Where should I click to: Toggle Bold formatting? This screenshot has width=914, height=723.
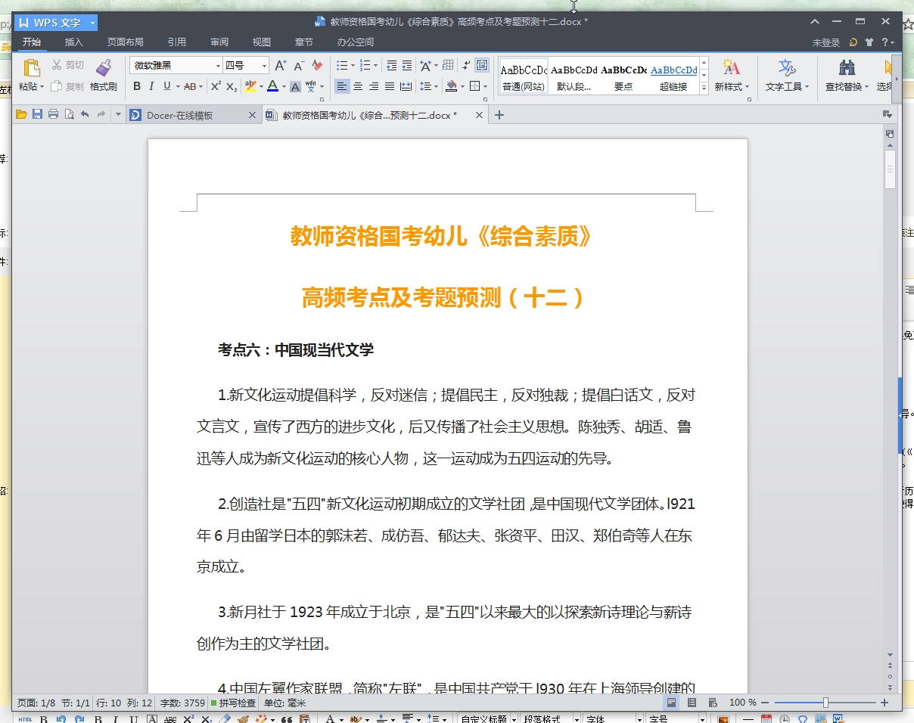(137, 86)
